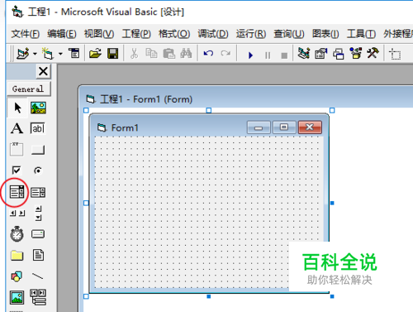The height and width of the screenshot is (312, 413).
Task: Open the 文件(F) menu
Action: tap(26, 34)
